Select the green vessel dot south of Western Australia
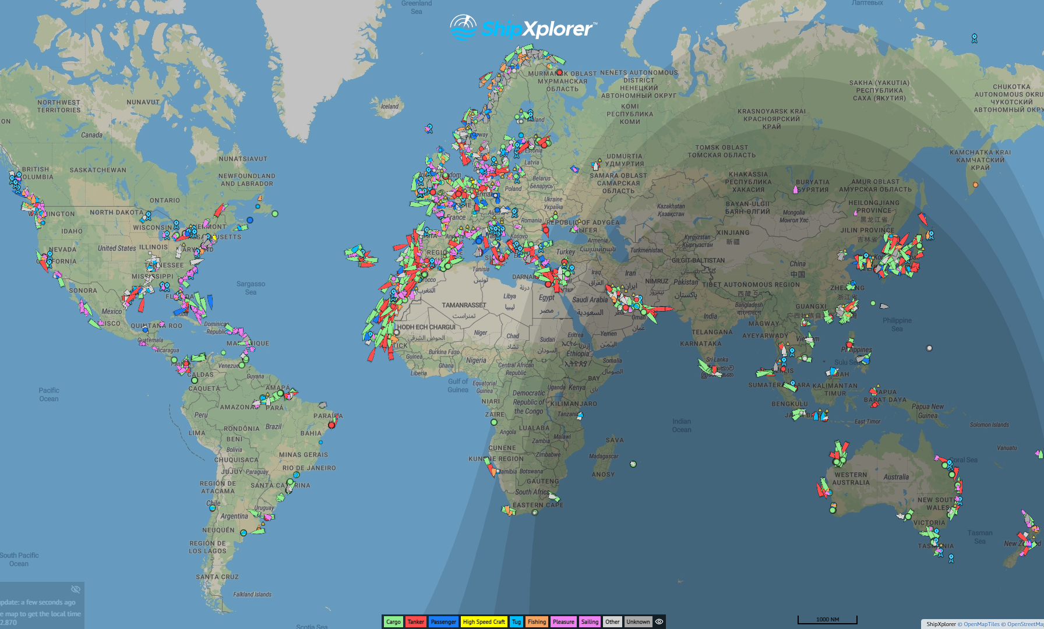The height and width of the screenshot is (629, 1044). 833,510
